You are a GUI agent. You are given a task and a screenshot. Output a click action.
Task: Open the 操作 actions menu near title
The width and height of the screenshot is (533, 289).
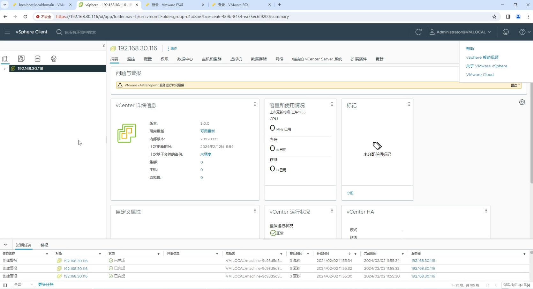coord(172,48)
